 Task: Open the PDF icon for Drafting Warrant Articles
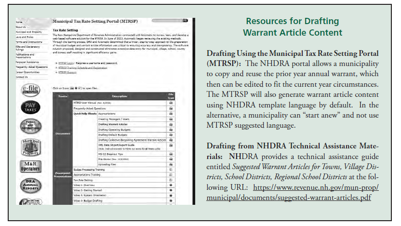[171, 124]
